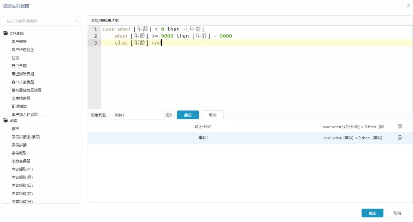Screen dimensions: 413x222
Task: Select the 最近活跃日期 column
Action: pos(23,74)
